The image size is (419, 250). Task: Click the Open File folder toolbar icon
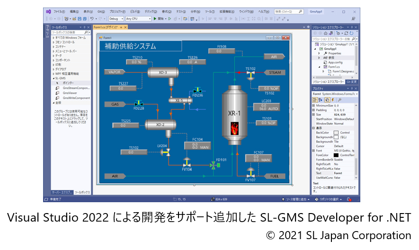click(74, 19)
